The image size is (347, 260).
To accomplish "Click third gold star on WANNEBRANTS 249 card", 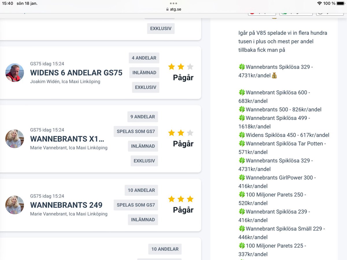I will click(190, 199).
